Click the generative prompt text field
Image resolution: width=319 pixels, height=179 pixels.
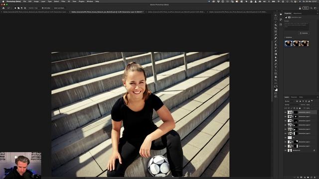[x=297, y=26]
